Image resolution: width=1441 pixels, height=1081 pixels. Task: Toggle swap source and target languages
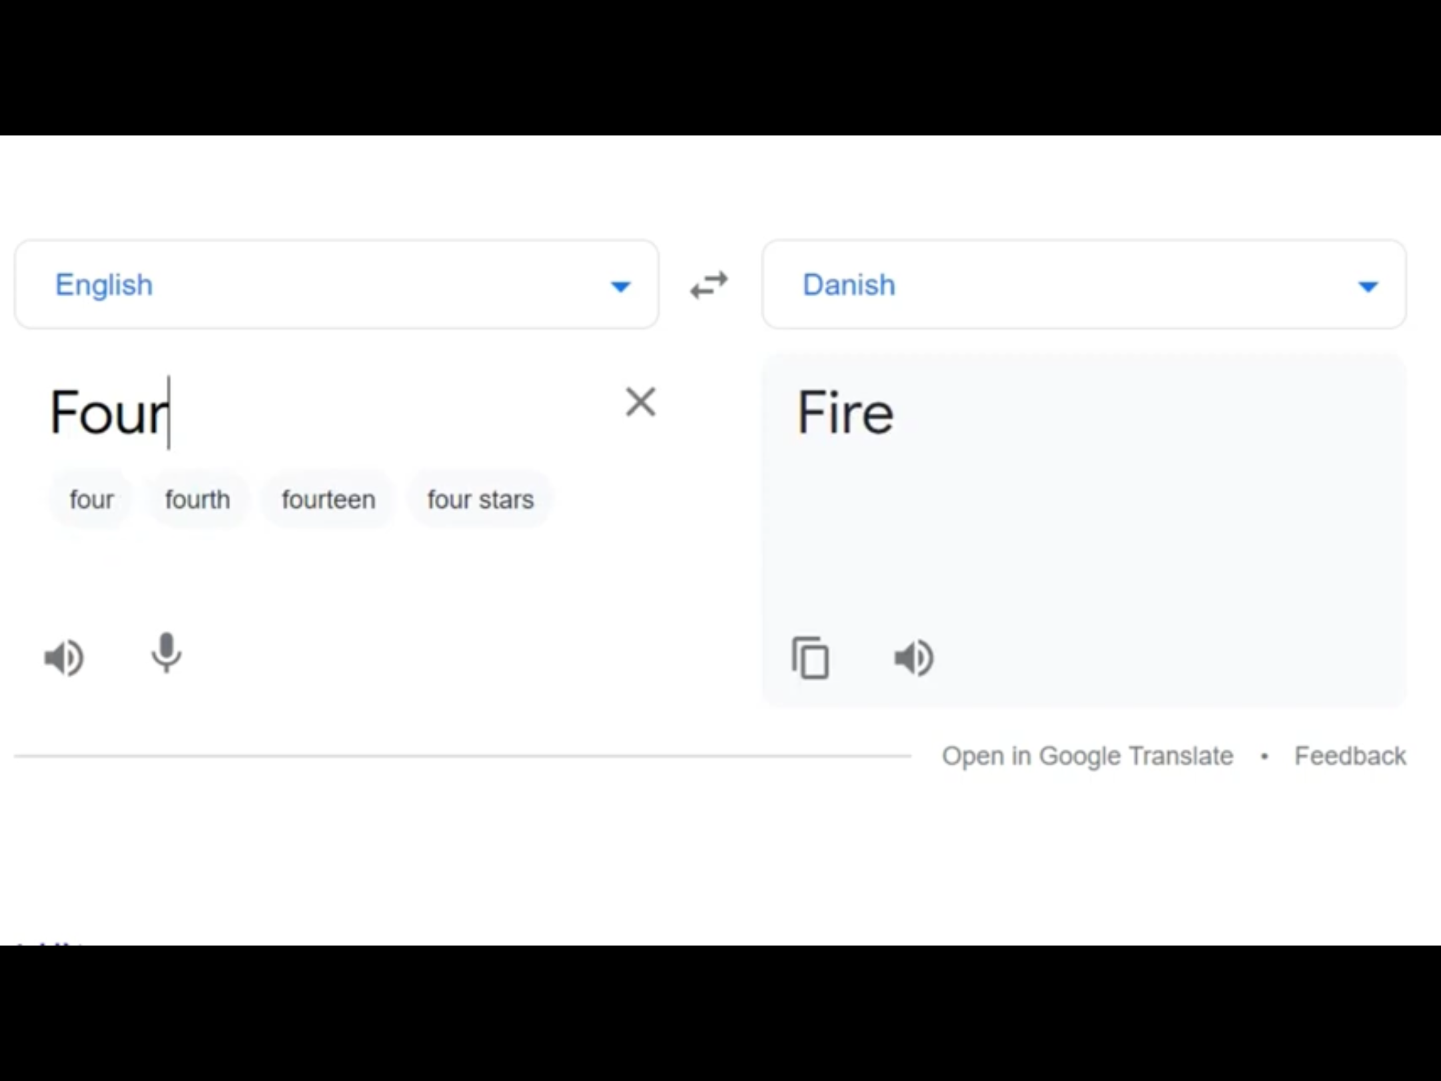(709, 286)
